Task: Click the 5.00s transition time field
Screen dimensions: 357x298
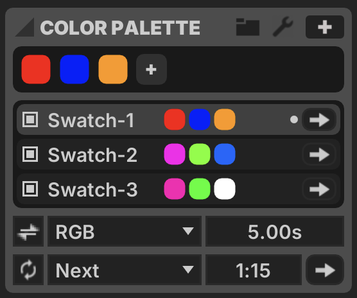Action: tap(275, 231)
